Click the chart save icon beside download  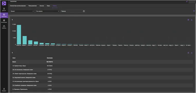pyautogui.click(x=188, y=20)
